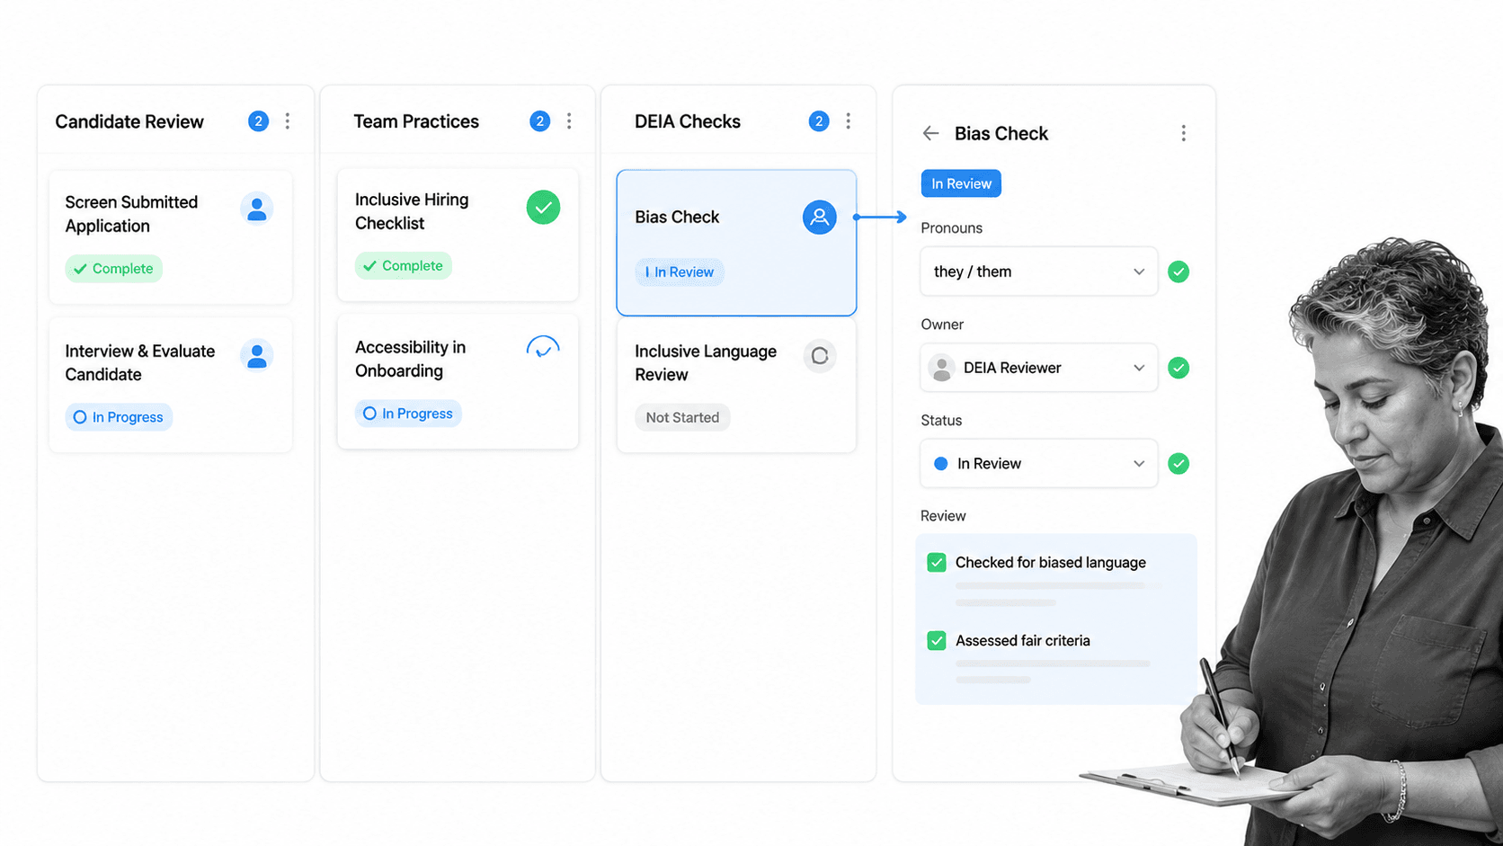Click the Status field label
1503x846 pixels.
[x=941, y=421]
